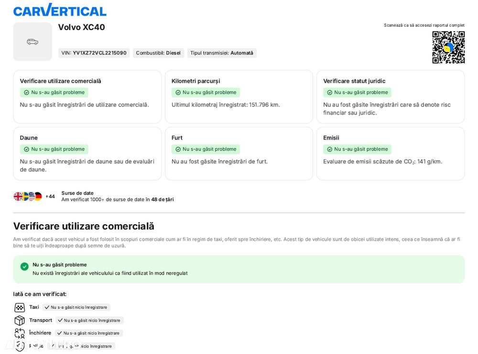Image resolution: width=478 pixels, height=354 pixels.
Task: Click the 'Iată ce am verificat:' label
Action: point(40,294)
